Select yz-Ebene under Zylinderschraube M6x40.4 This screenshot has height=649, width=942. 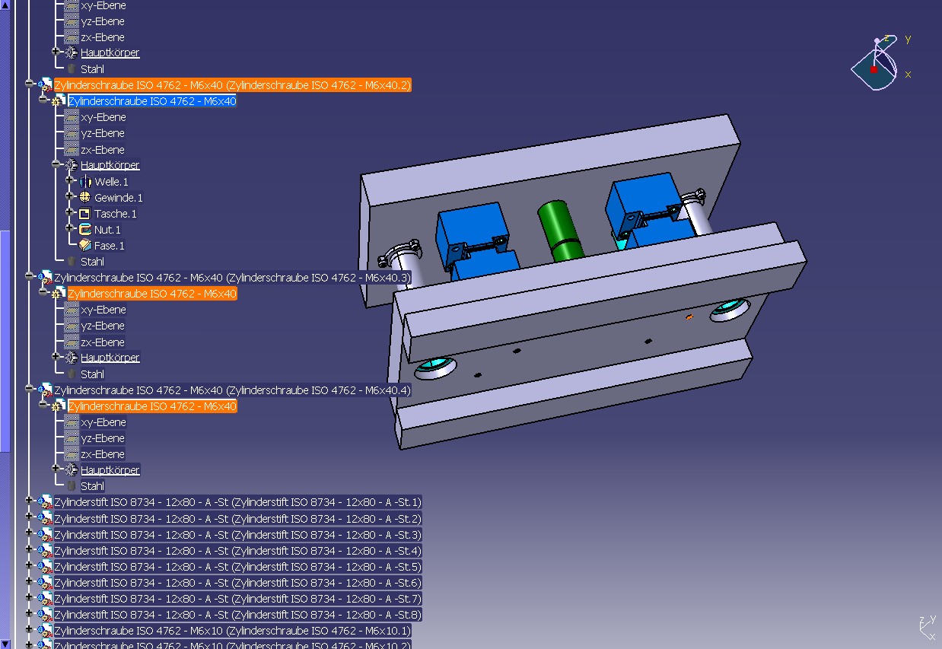click(x=103, y=438)
